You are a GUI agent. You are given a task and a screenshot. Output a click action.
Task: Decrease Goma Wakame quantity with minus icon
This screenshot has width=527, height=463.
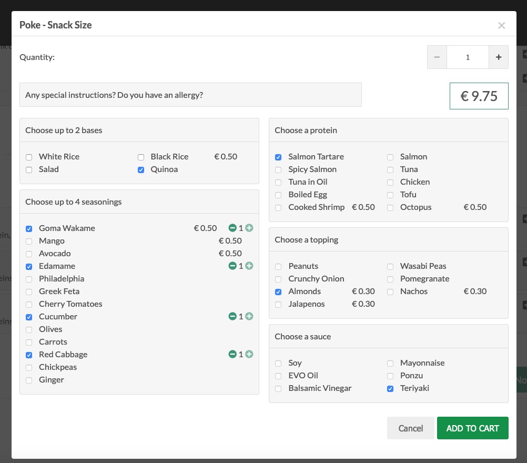(232, 228)
